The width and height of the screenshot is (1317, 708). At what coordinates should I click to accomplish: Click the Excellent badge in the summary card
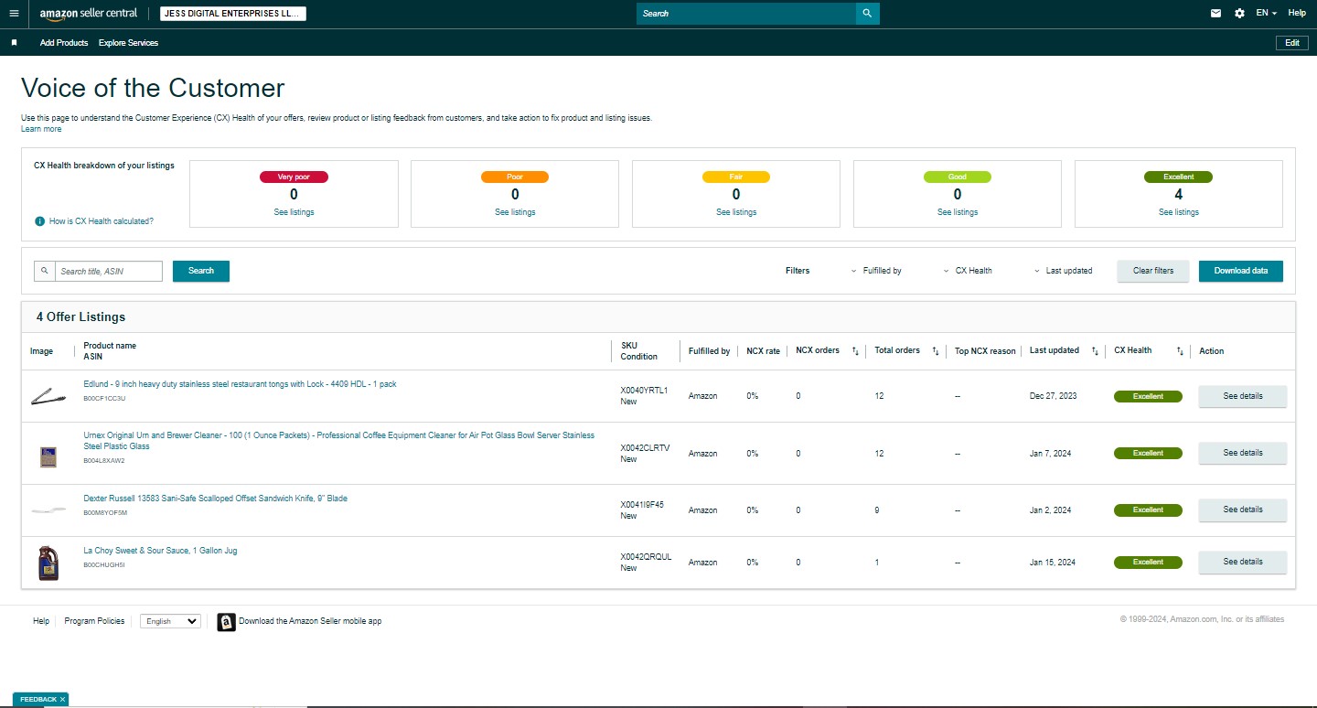(x=1179, y=177)
